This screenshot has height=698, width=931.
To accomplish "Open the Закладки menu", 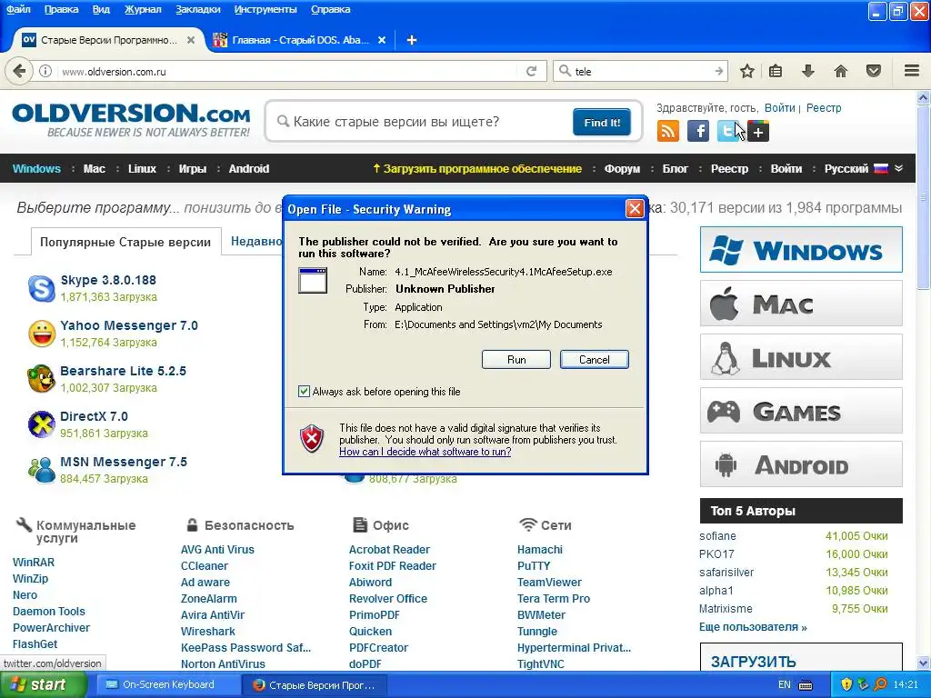I will click(197, 9).
